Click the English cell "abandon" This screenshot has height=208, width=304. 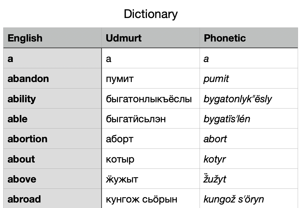[x=28, y=79]
